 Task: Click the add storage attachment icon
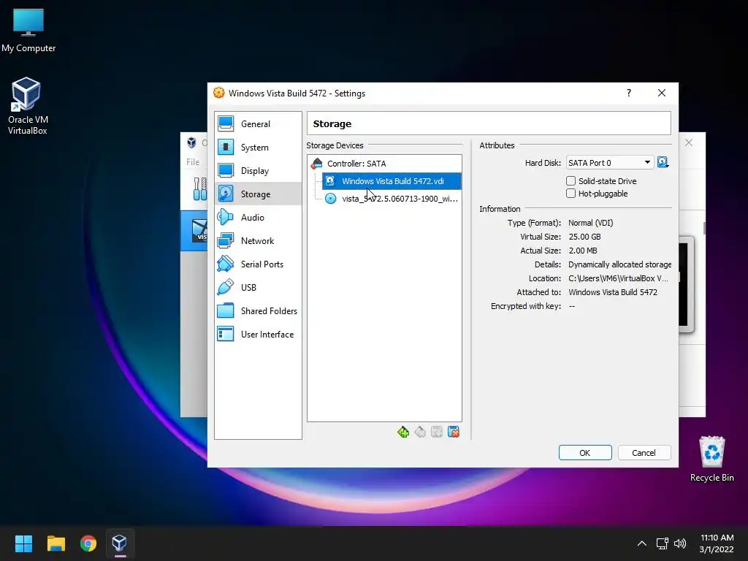click(437, 432)
